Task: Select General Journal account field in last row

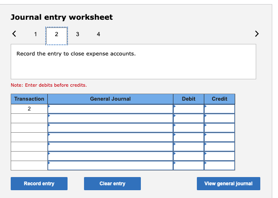Action: (x=110, y=166)
